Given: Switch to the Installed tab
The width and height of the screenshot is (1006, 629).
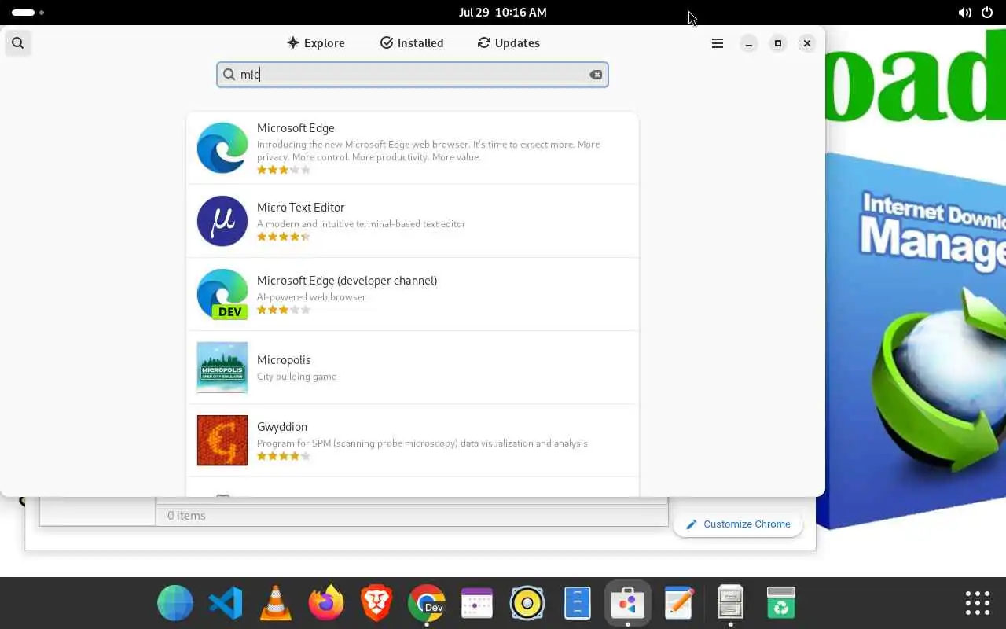Looking at the screenshot, I should (x=412, y=43).
